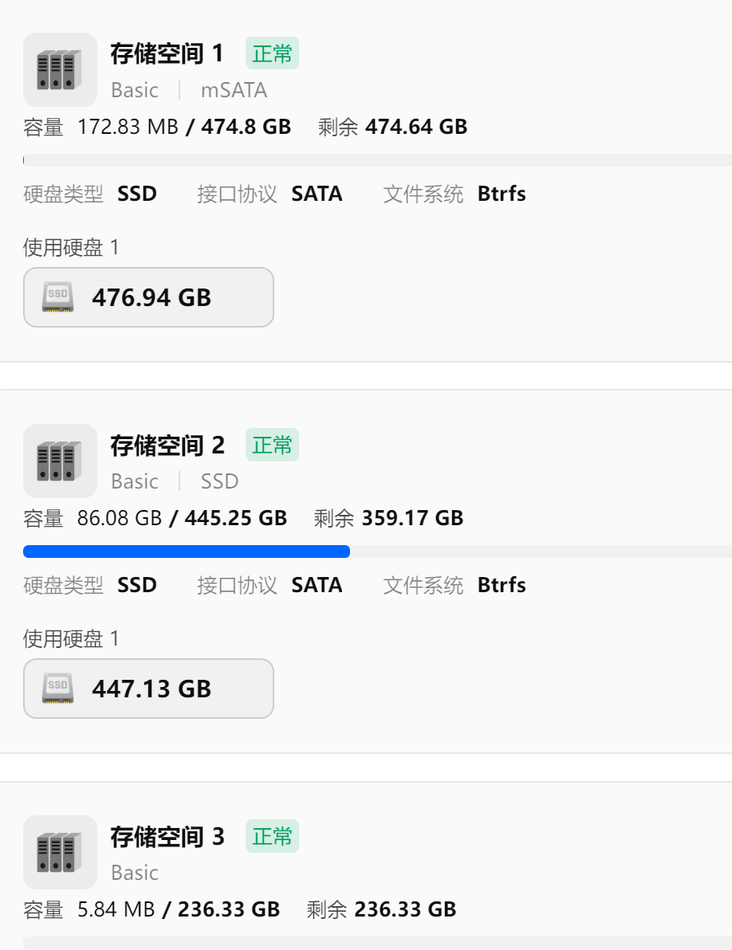732x950 pixels.
Task: Select the 存储空间 1 title
Action: pos(167,53)
